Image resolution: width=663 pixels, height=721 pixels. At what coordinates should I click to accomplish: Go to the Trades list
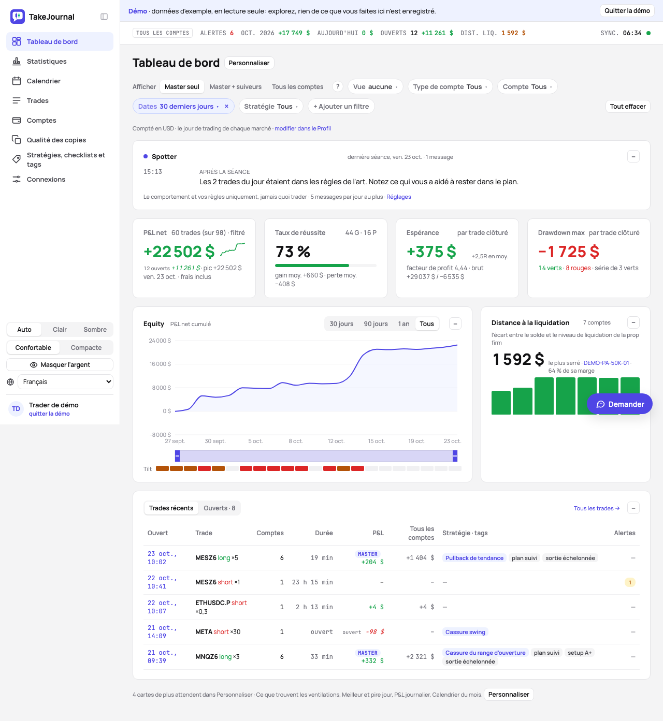pyautogui.click(x=60, y=100)
